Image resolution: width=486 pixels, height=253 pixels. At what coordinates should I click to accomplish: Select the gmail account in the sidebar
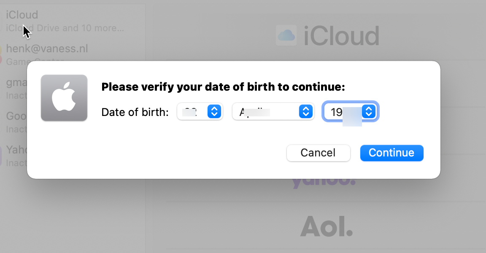pos(15,88)
